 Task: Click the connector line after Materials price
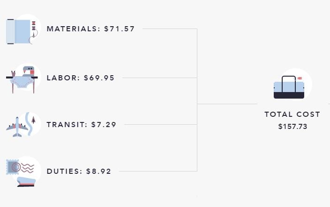pos(170,29)
